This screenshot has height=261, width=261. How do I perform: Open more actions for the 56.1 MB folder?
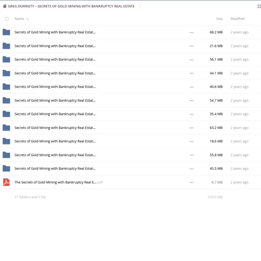(191, 60)
